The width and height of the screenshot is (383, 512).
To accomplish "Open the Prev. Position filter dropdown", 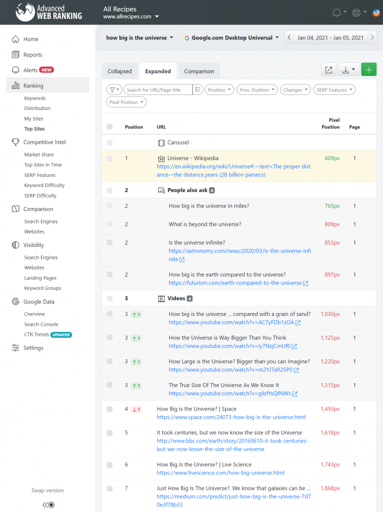I will 257,89.
